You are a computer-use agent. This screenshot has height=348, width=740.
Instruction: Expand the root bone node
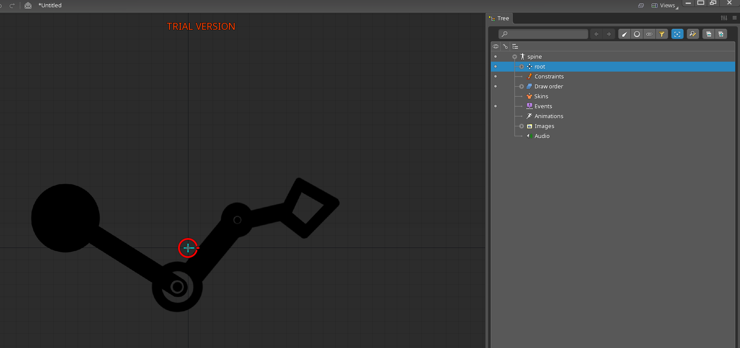[x=522, y=67]
